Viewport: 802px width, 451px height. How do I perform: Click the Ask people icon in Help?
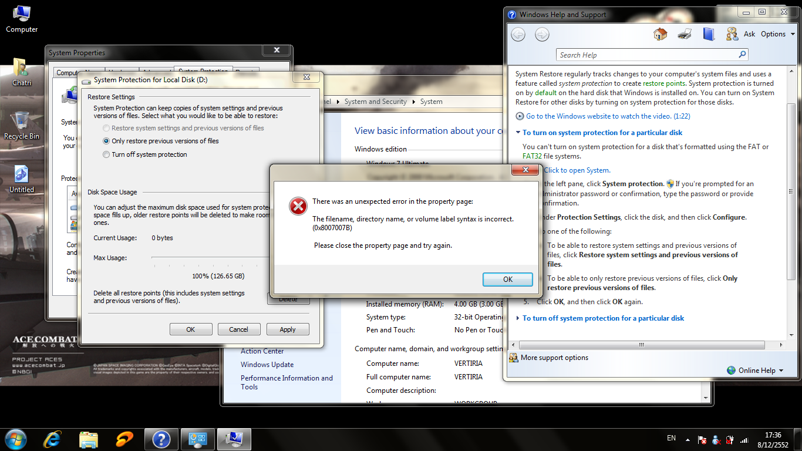(732, 34)
